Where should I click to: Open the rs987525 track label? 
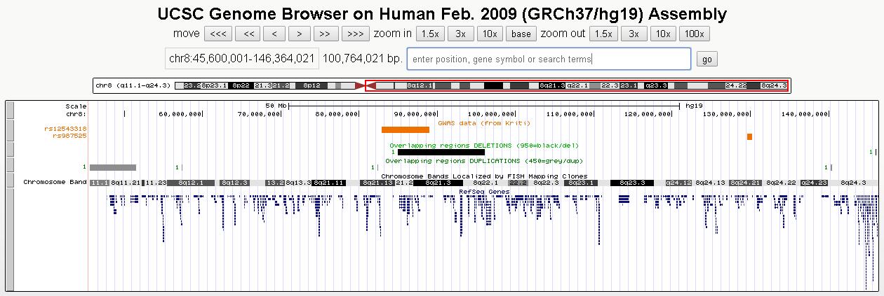(69, 136)
